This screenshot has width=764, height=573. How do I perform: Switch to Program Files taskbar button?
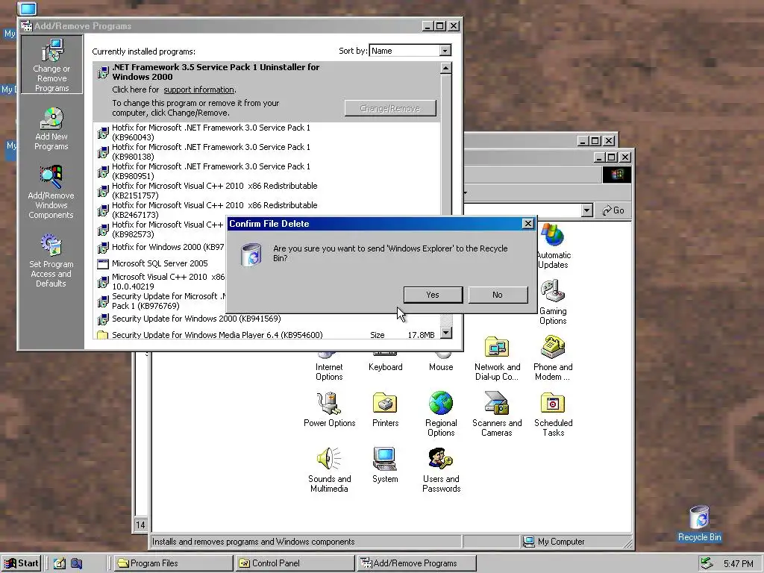173,563
